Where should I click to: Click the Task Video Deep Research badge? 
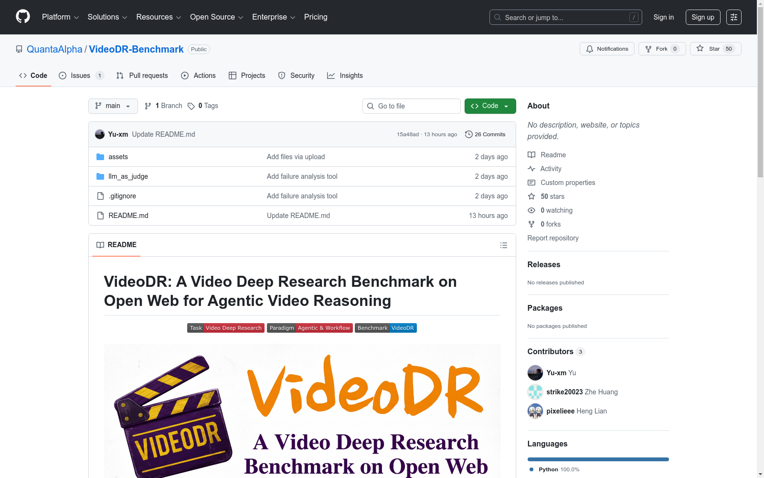pyautogui.click(x=226, y=328)
